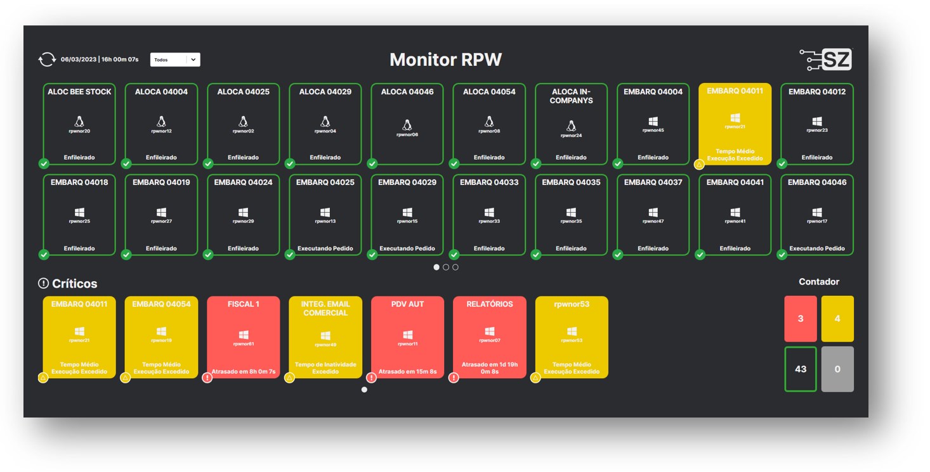The image size is (930, 472).
Task: Open the Todos filter dropdown
Action: click(175, 60)
